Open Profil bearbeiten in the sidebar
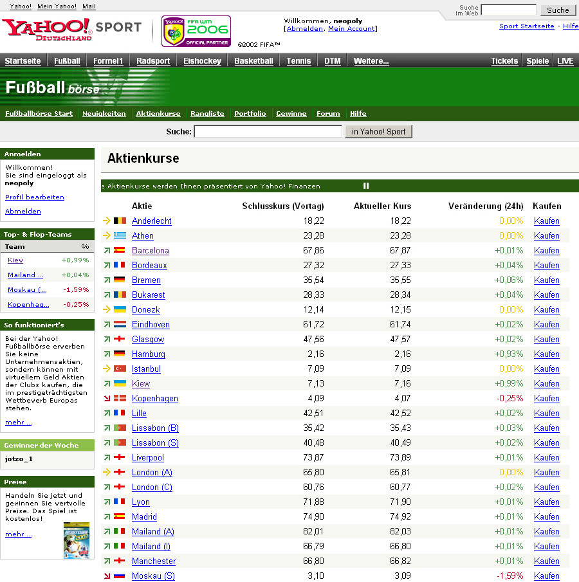579x582 pixels. (35, 197)
